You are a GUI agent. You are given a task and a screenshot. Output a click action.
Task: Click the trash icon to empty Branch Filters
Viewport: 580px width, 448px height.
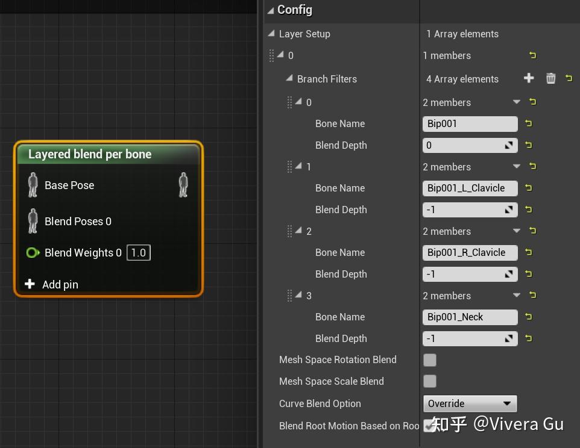tap(550, 78)
